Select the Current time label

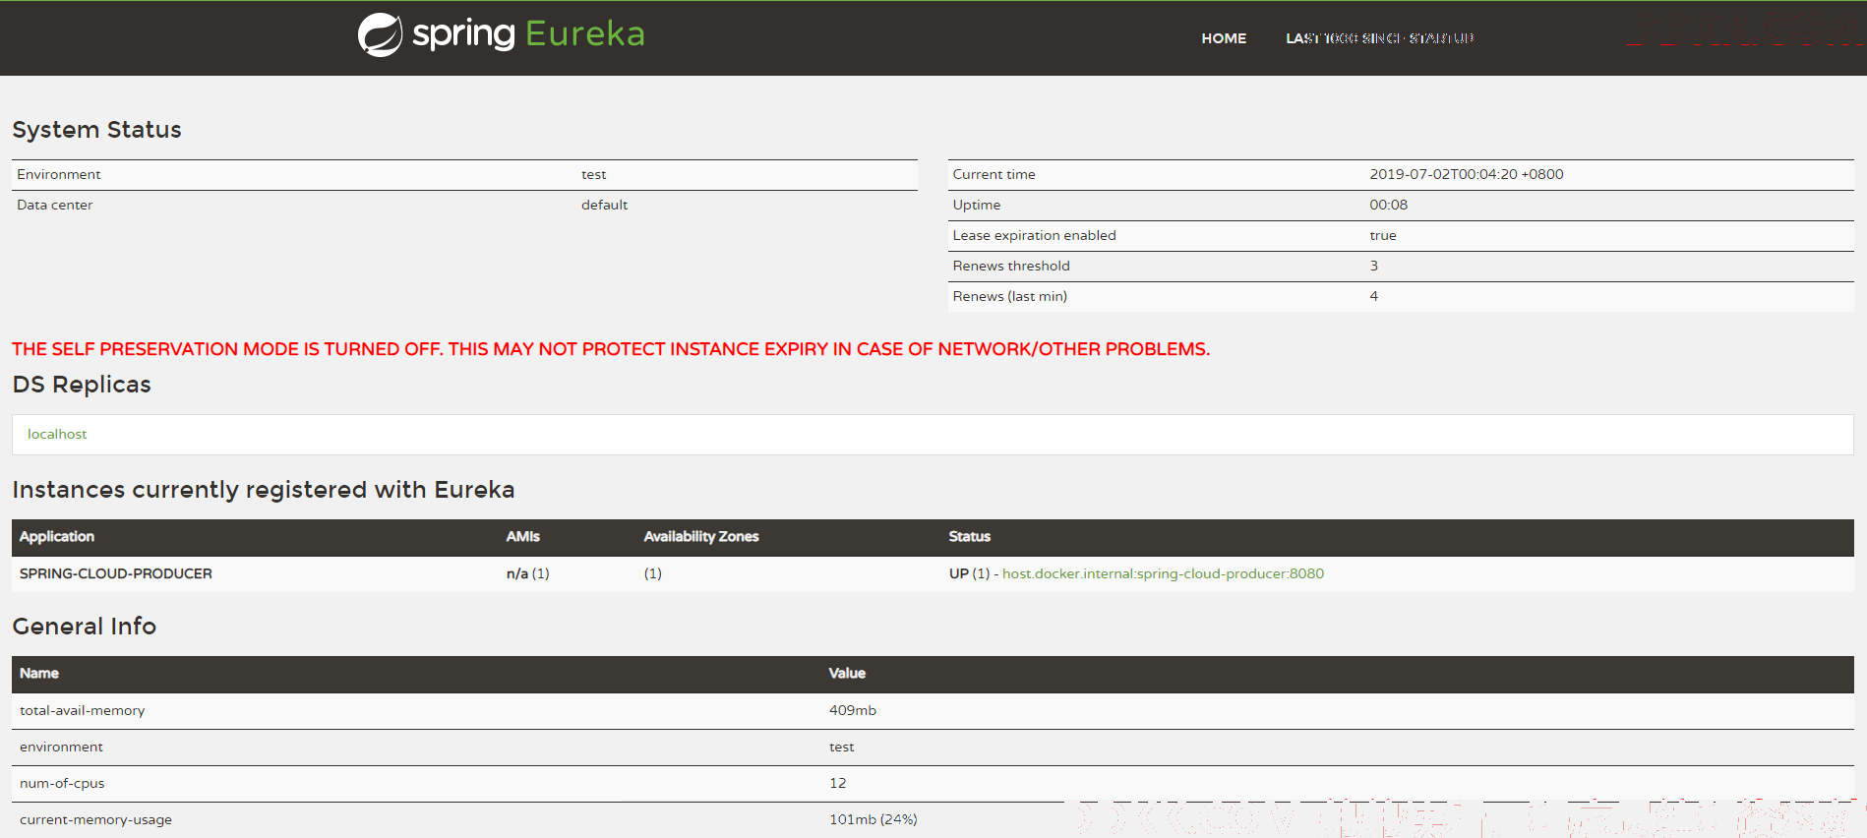pos(994,174)
